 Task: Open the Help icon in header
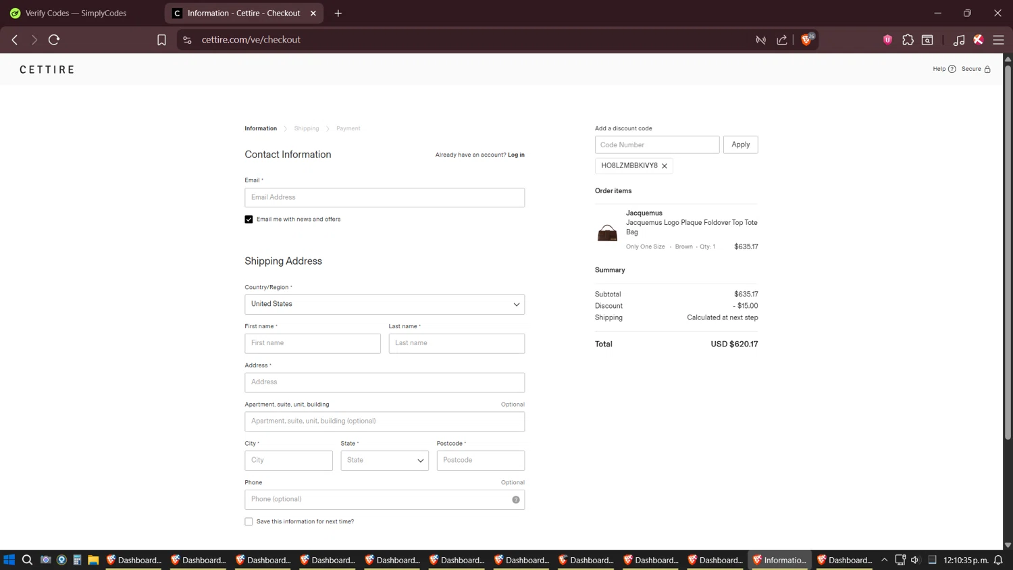(x=952, y=69)
